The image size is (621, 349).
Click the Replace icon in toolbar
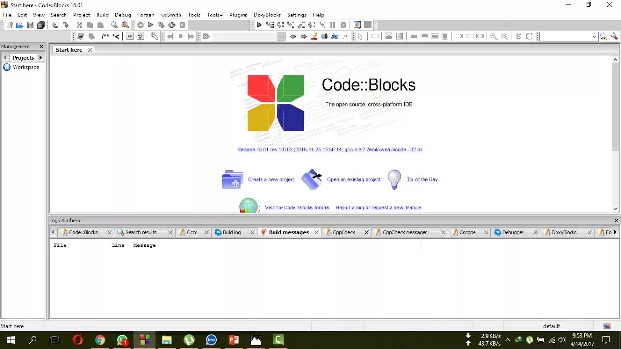tap(125, 25)
